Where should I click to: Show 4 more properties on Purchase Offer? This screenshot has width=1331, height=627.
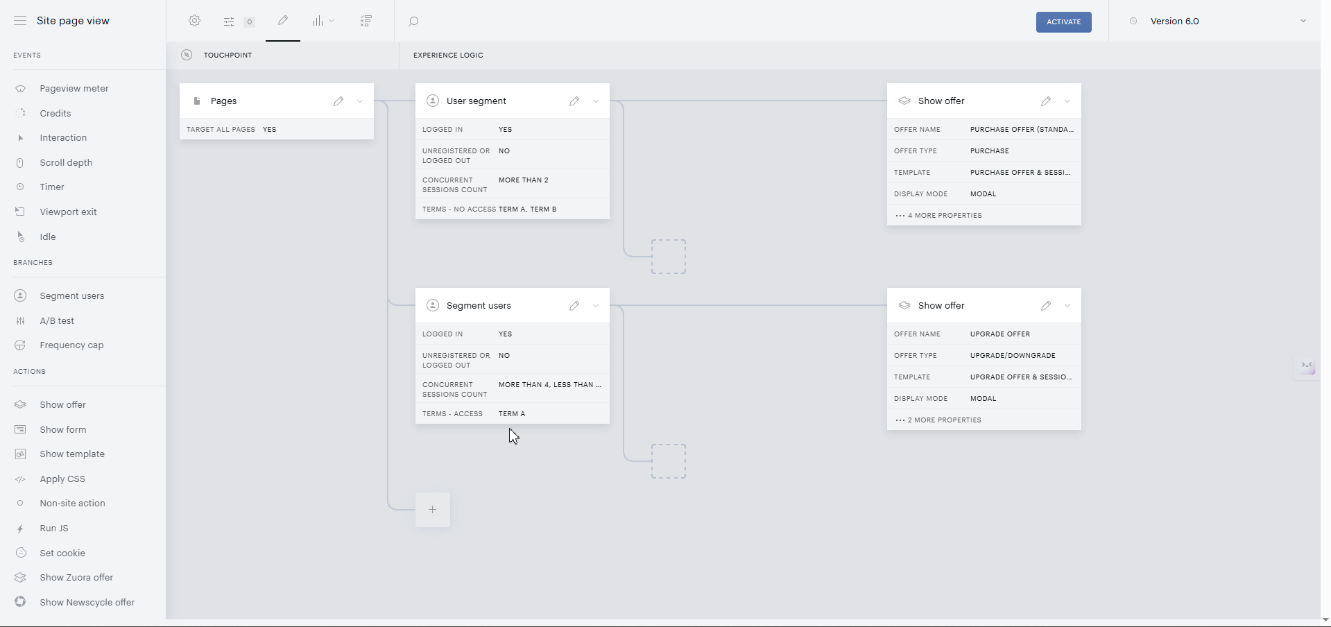(938, 216)
